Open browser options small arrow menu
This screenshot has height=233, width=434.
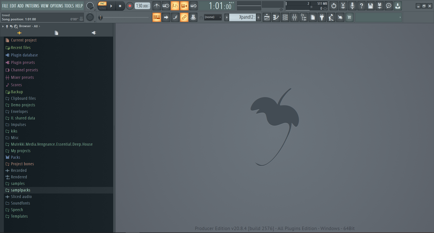(3, 26)
